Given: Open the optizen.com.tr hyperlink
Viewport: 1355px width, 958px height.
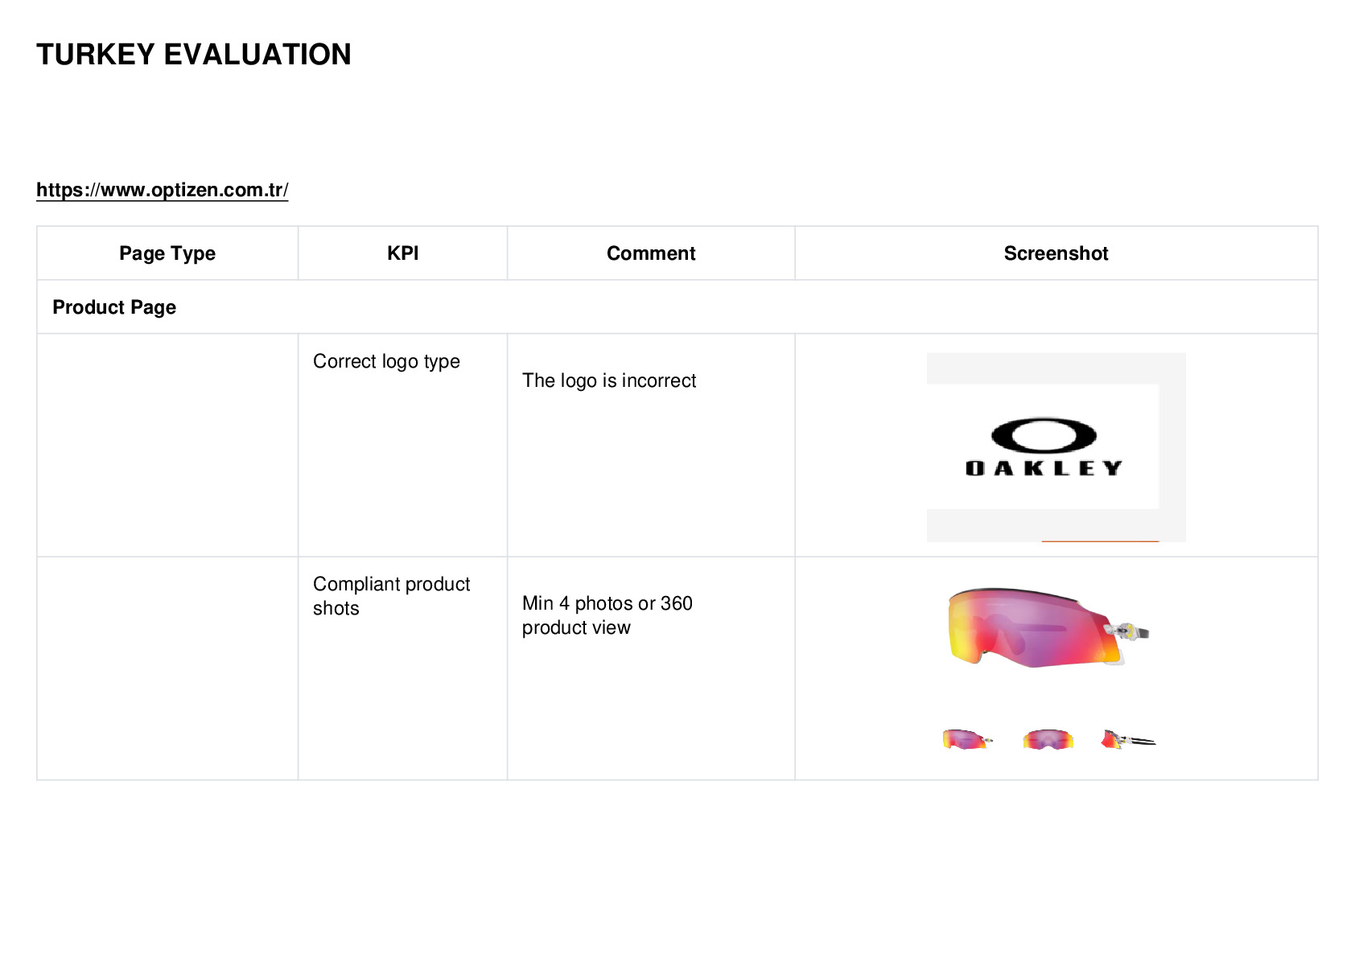Looking at the screenshot, I should (162, 190).
